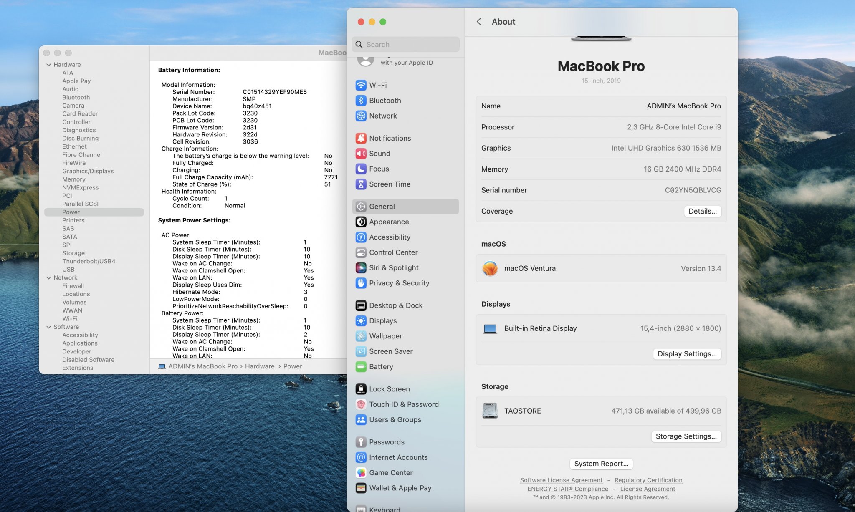Click Hardware in System Report path bar
Screen dimensions: 855x512
click(260, 366)
